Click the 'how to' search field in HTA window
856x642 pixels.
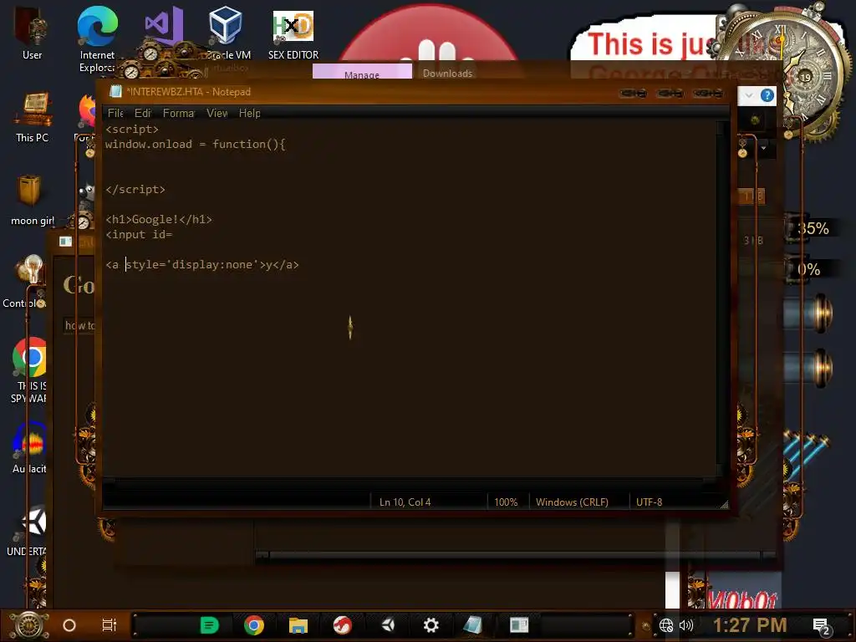[x=79, y=325]
